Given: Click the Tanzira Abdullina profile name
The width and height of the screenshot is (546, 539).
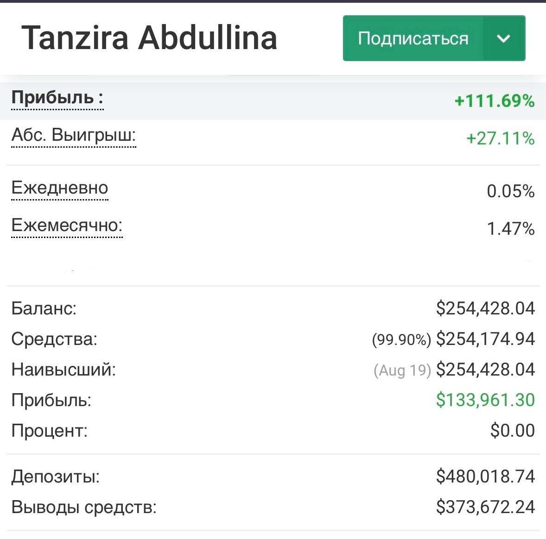Looking at the screenshot, I should (149, 38).
